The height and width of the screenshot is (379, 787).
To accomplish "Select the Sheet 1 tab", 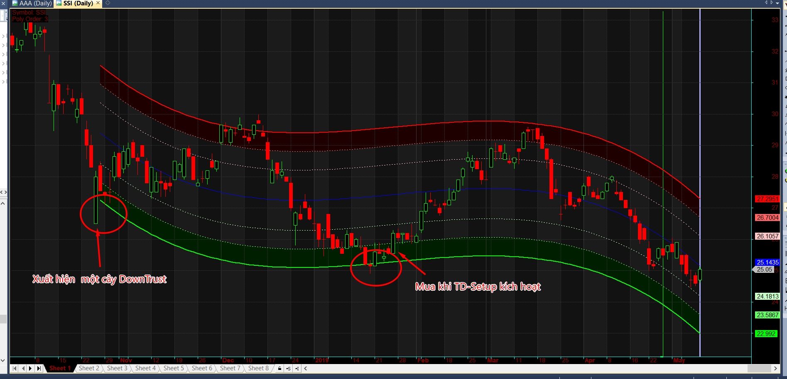I will click(x=60, y=368).
